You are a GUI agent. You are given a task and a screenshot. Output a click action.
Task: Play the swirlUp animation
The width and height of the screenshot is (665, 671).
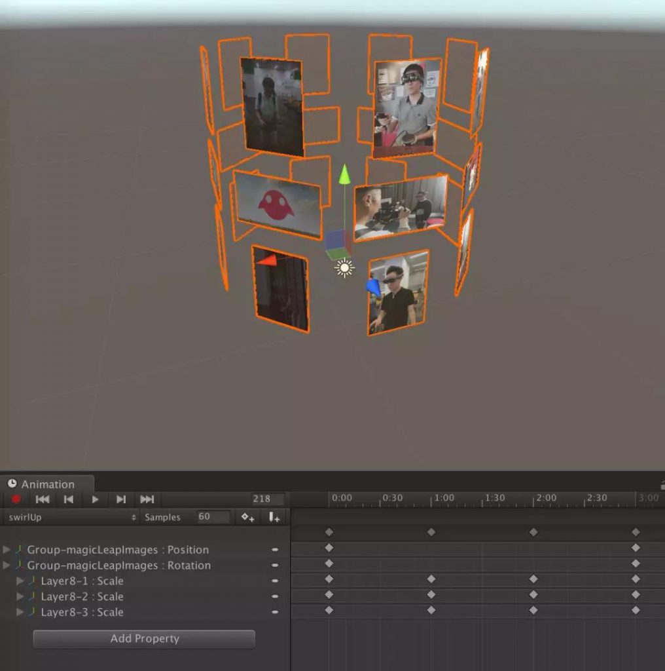(x=95, y=499)
